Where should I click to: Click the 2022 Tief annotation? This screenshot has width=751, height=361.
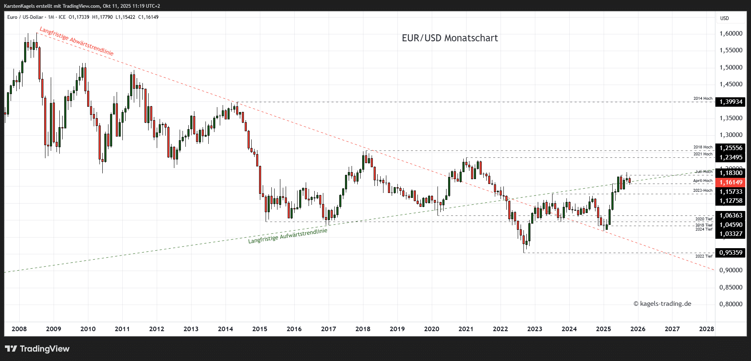704,256
